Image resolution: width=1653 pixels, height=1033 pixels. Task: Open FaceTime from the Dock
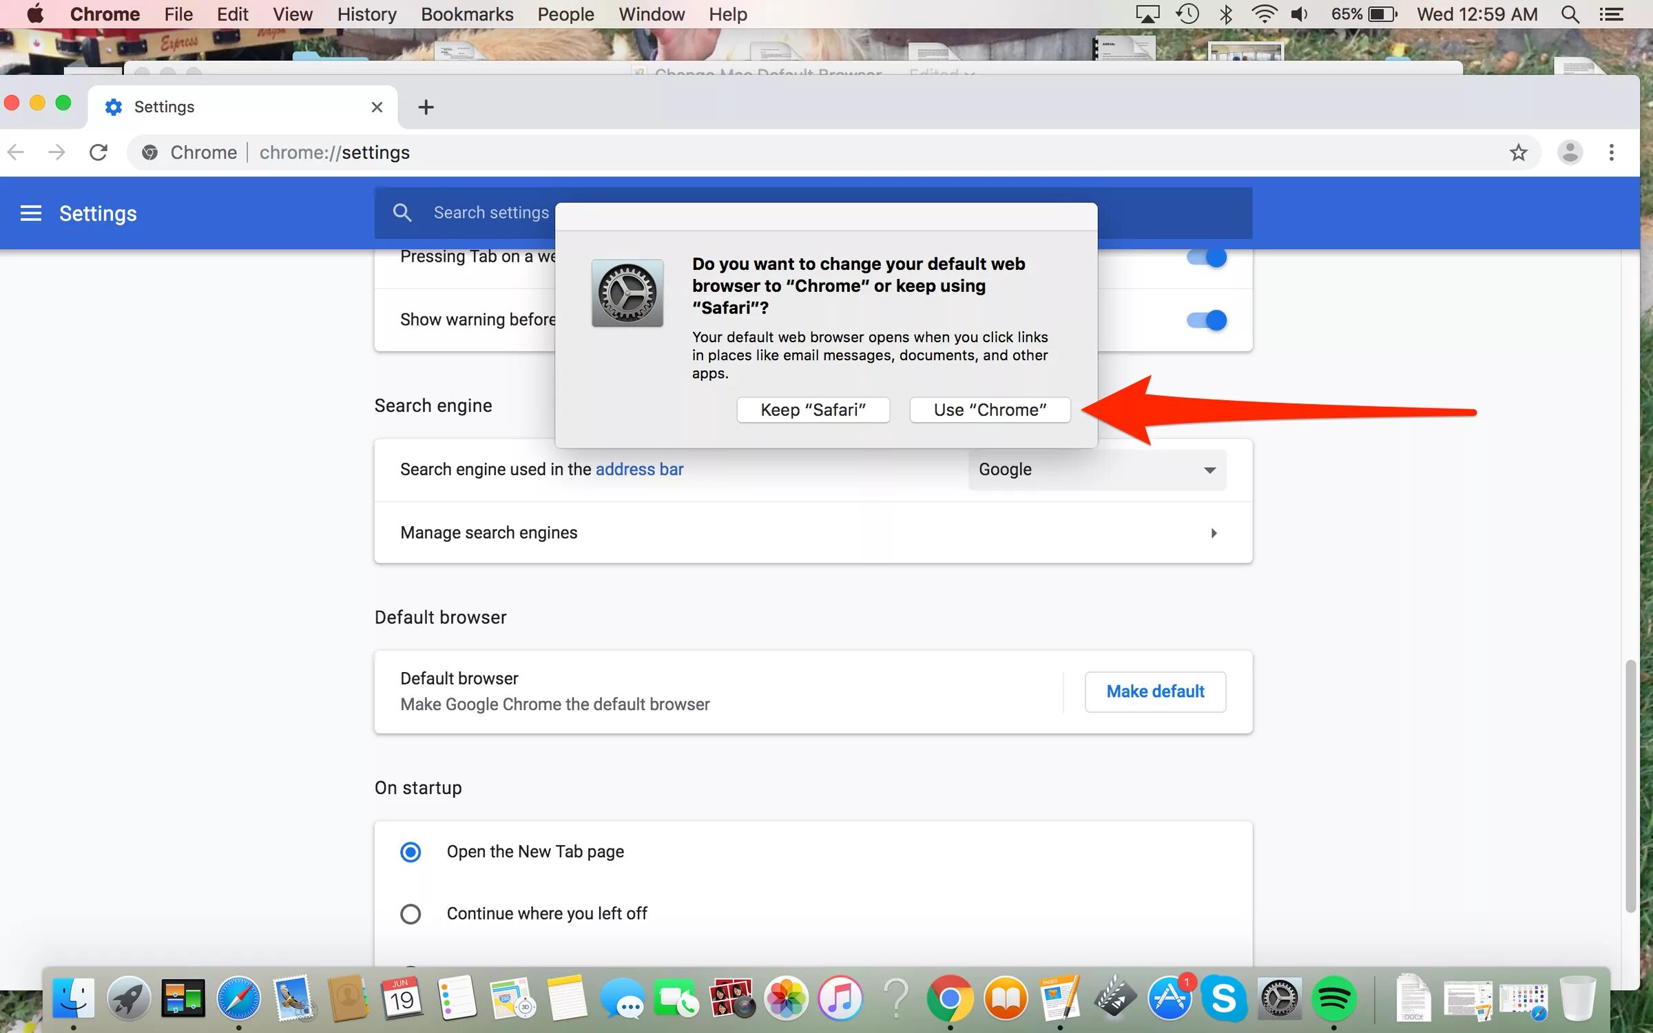pos(676,999)
